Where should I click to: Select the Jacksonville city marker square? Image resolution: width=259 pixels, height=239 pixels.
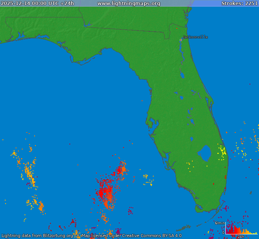click(181, 40)
